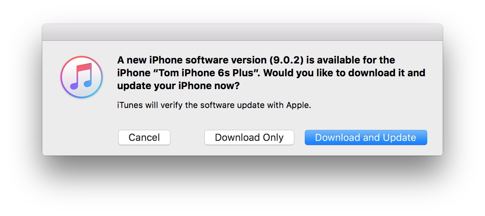This screenshot has width=485, height=216.
Task: Click the "update your iPhone now?" line
Action: point(178,86)
